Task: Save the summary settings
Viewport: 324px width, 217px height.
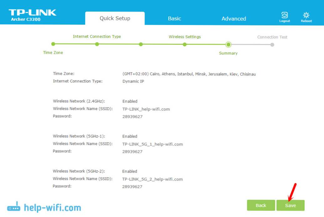Action: pyautogui.click(x=290, y=205)
